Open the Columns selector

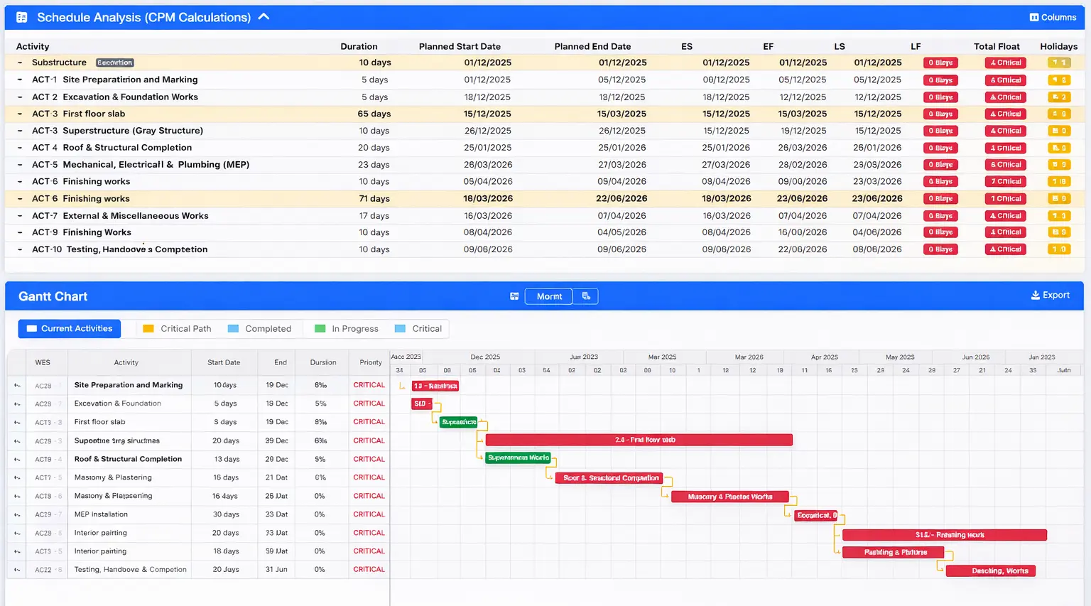tap(1053, 17)
